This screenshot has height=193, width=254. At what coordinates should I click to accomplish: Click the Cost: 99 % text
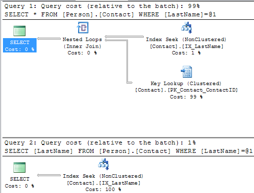pyautogui.click(x=186, y=97)
